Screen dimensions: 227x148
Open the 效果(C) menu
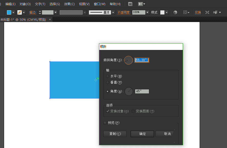(x=70, y=4)
